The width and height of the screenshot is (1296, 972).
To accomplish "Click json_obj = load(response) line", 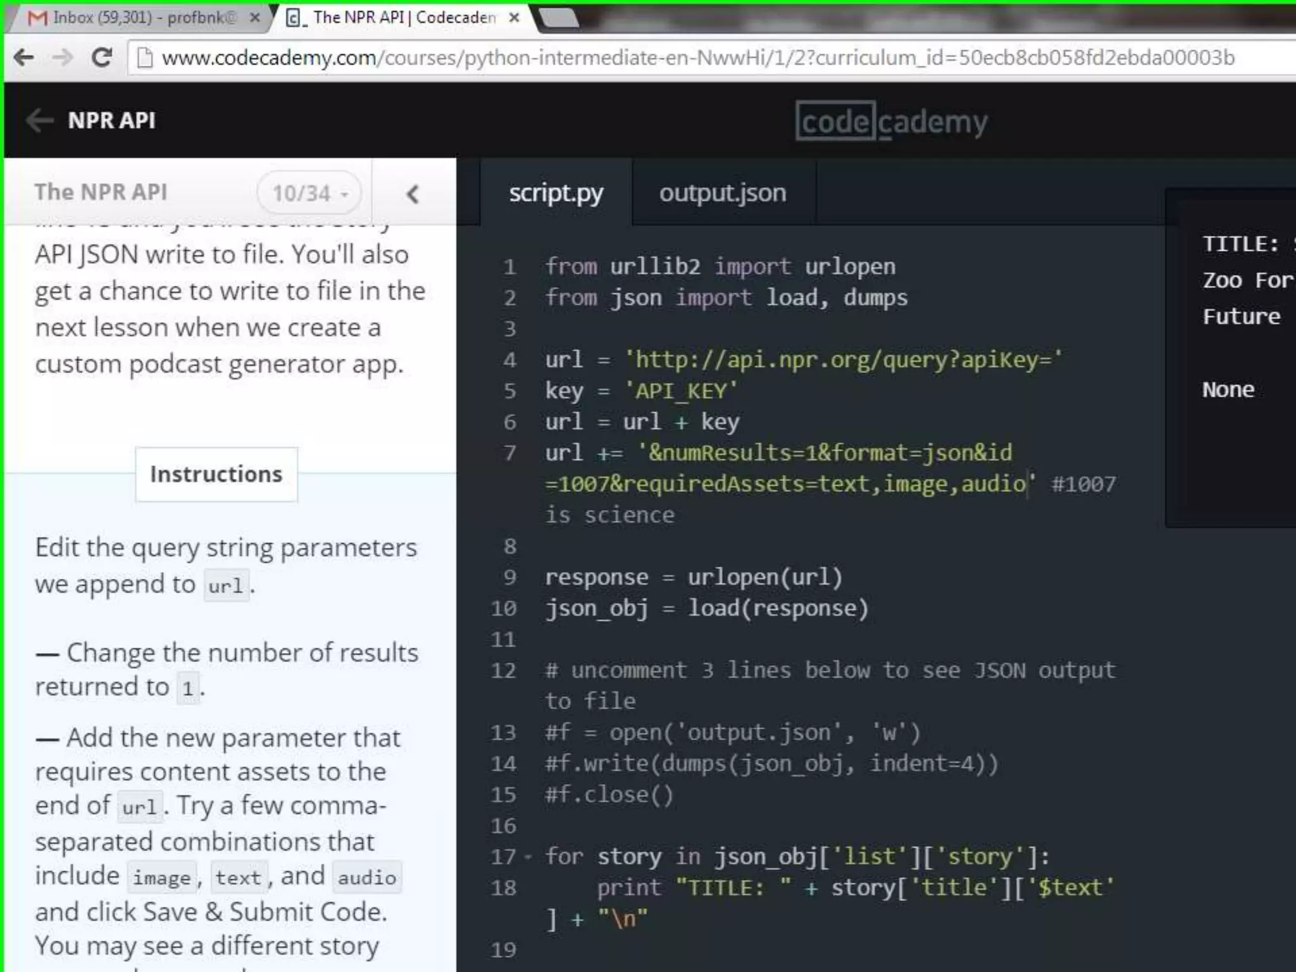I will [x=707, y=607].
